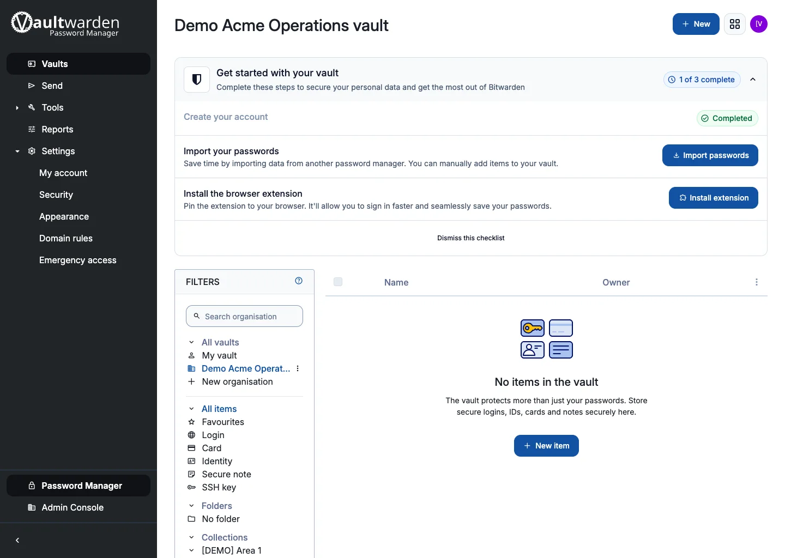Screen dimensions: 785x558
Task: Expand the Tools menu arrow
Action: point(17,108)
